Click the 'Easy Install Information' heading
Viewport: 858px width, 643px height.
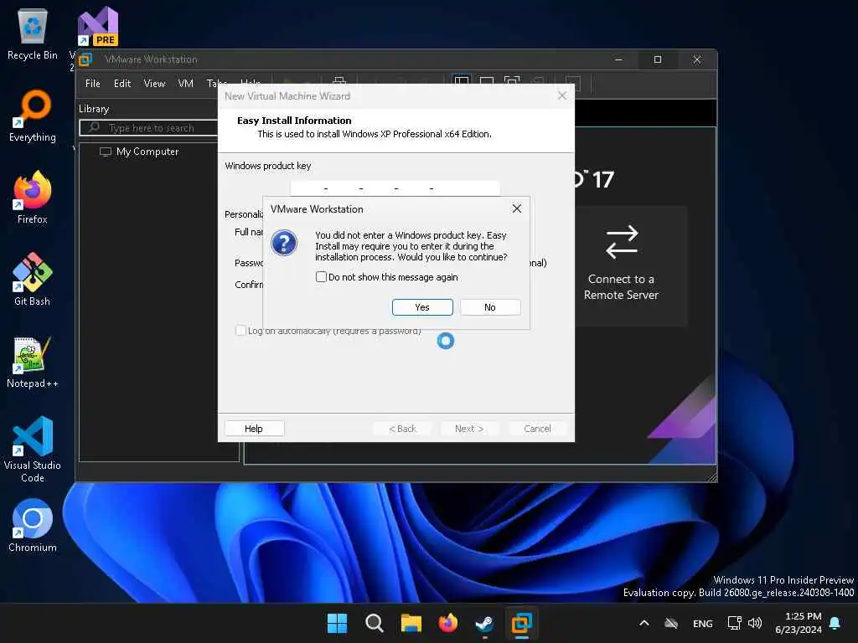click(294, 121)
